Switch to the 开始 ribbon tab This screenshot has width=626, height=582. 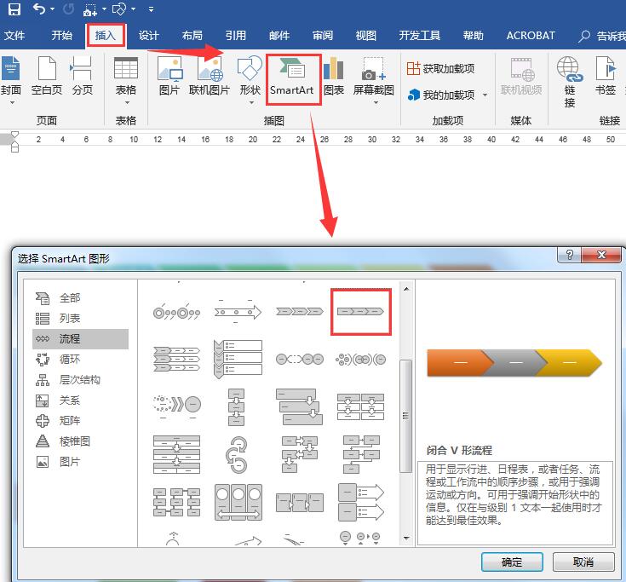62,36
